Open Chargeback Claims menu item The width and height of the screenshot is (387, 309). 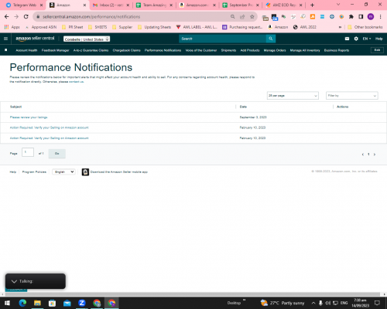(126, 50)
